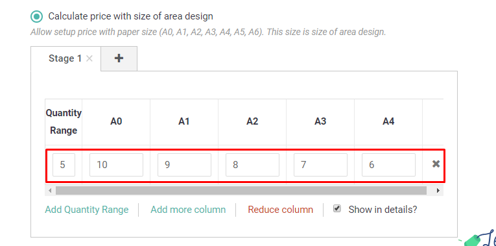Focus the Quantity Range field containing 5
The width and height of the screenshot is (496, 246).
(x=64, y=165)
